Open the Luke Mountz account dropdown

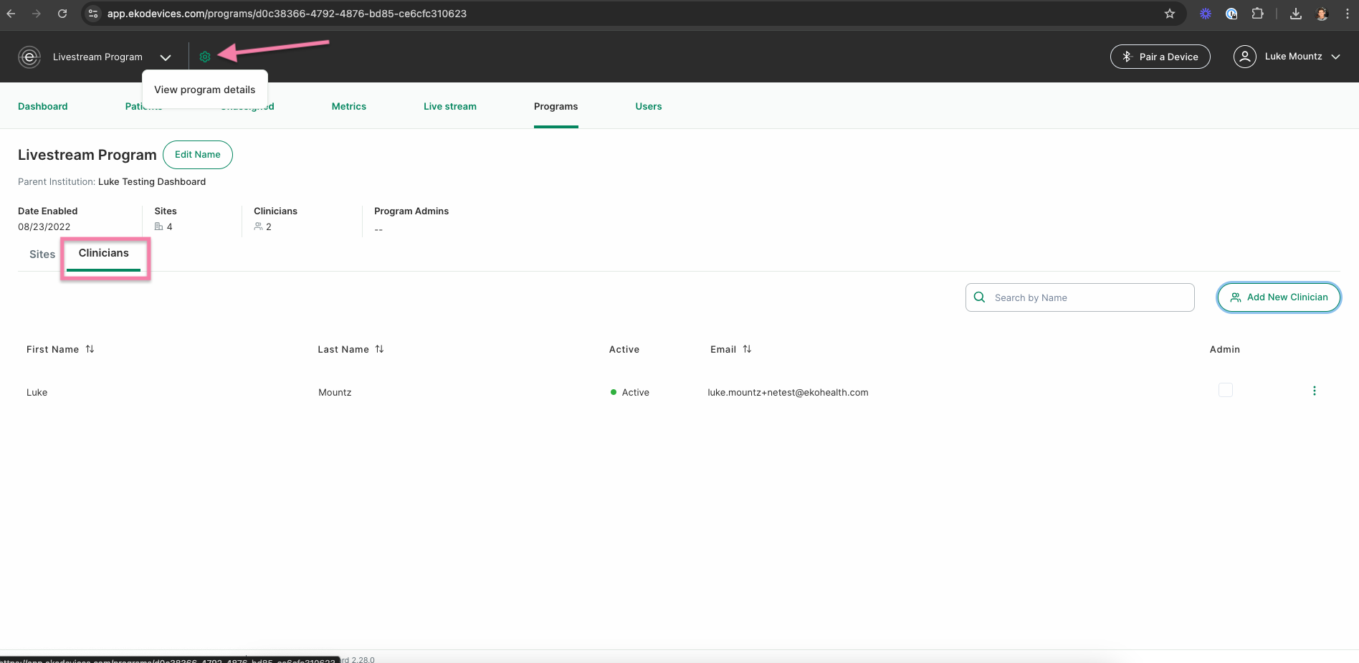tap(1335, 57)
